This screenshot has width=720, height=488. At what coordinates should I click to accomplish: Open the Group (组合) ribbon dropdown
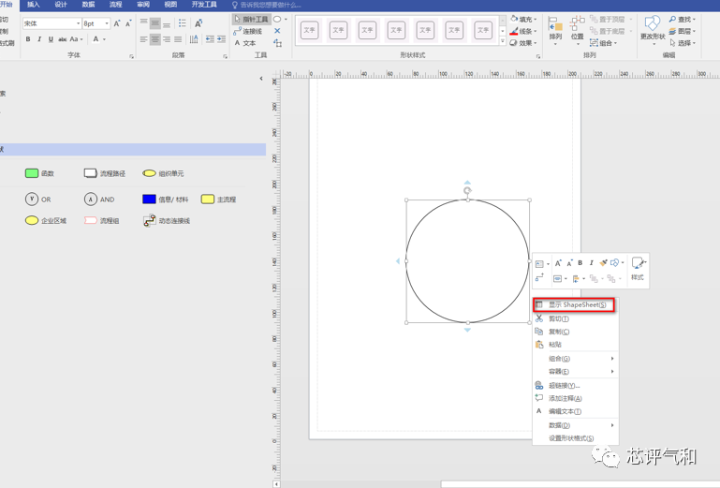pos(604,43)
